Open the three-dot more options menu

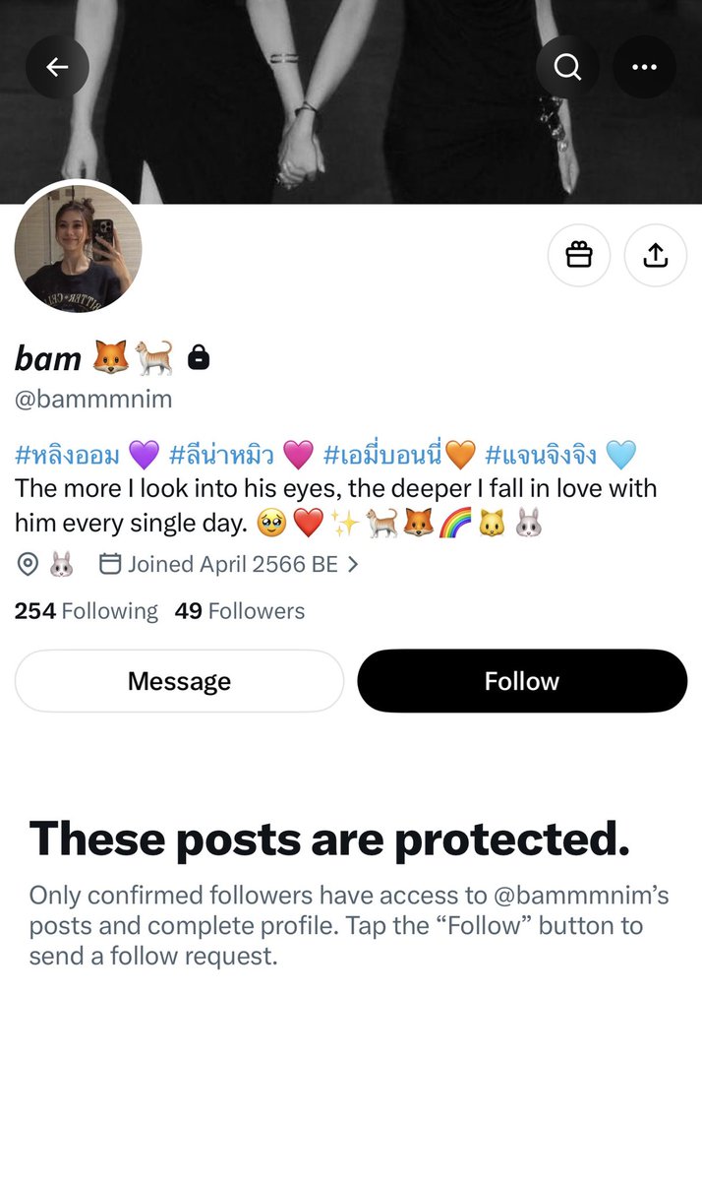coord(644,67)
